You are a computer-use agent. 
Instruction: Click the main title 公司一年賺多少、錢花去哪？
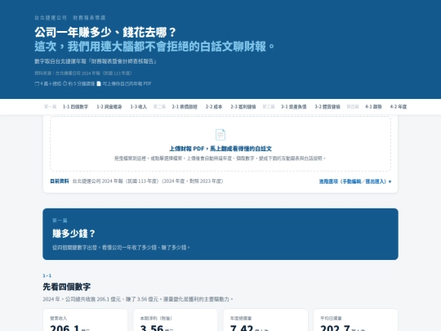(105, 33)
